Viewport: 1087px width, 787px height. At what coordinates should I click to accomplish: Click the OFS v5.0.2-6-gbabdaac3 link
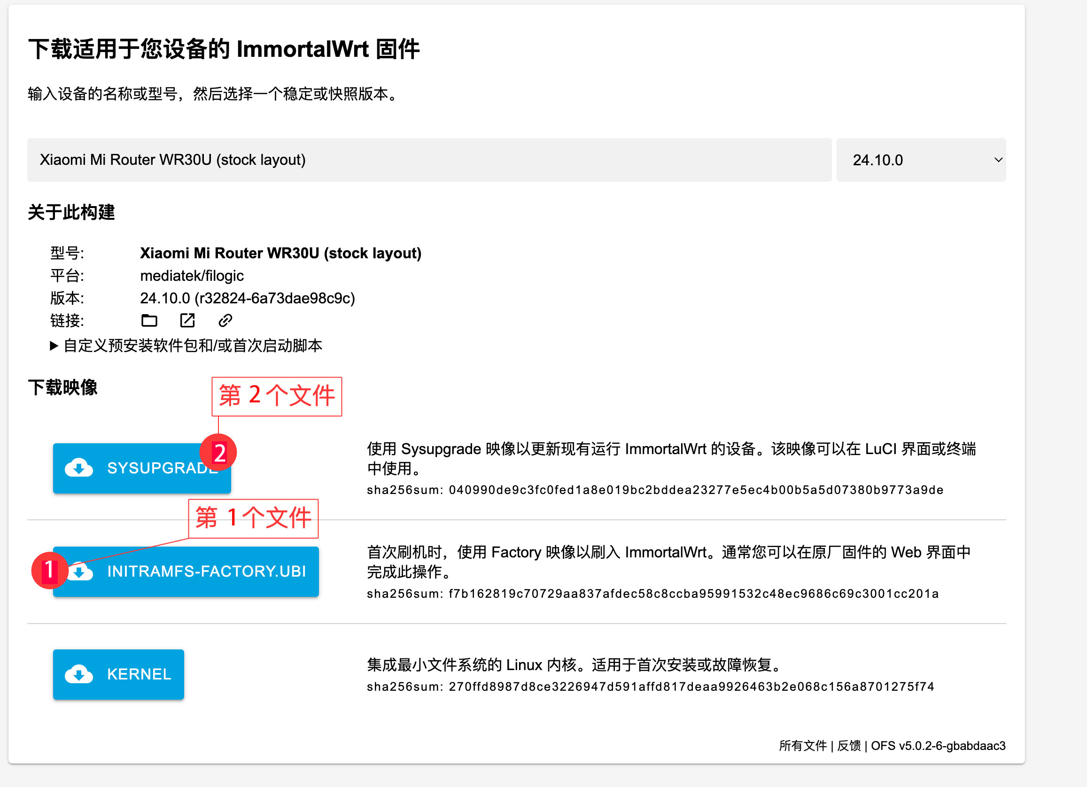938,746
